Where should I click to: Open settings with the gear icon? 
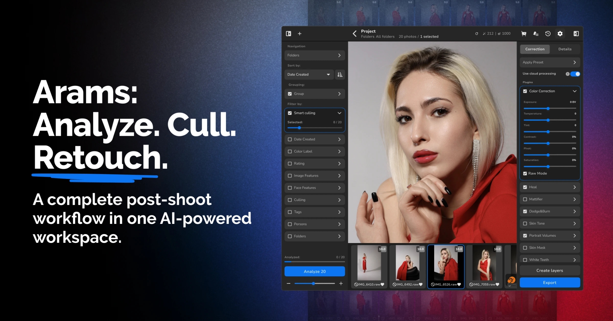click(560, 34)
